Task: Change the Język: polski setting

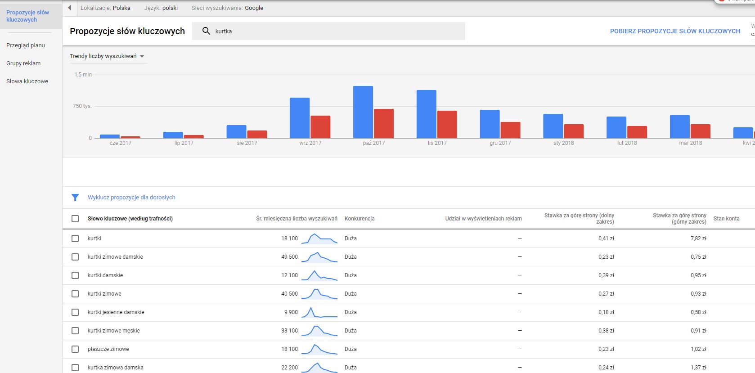Action: pos(161,8)
